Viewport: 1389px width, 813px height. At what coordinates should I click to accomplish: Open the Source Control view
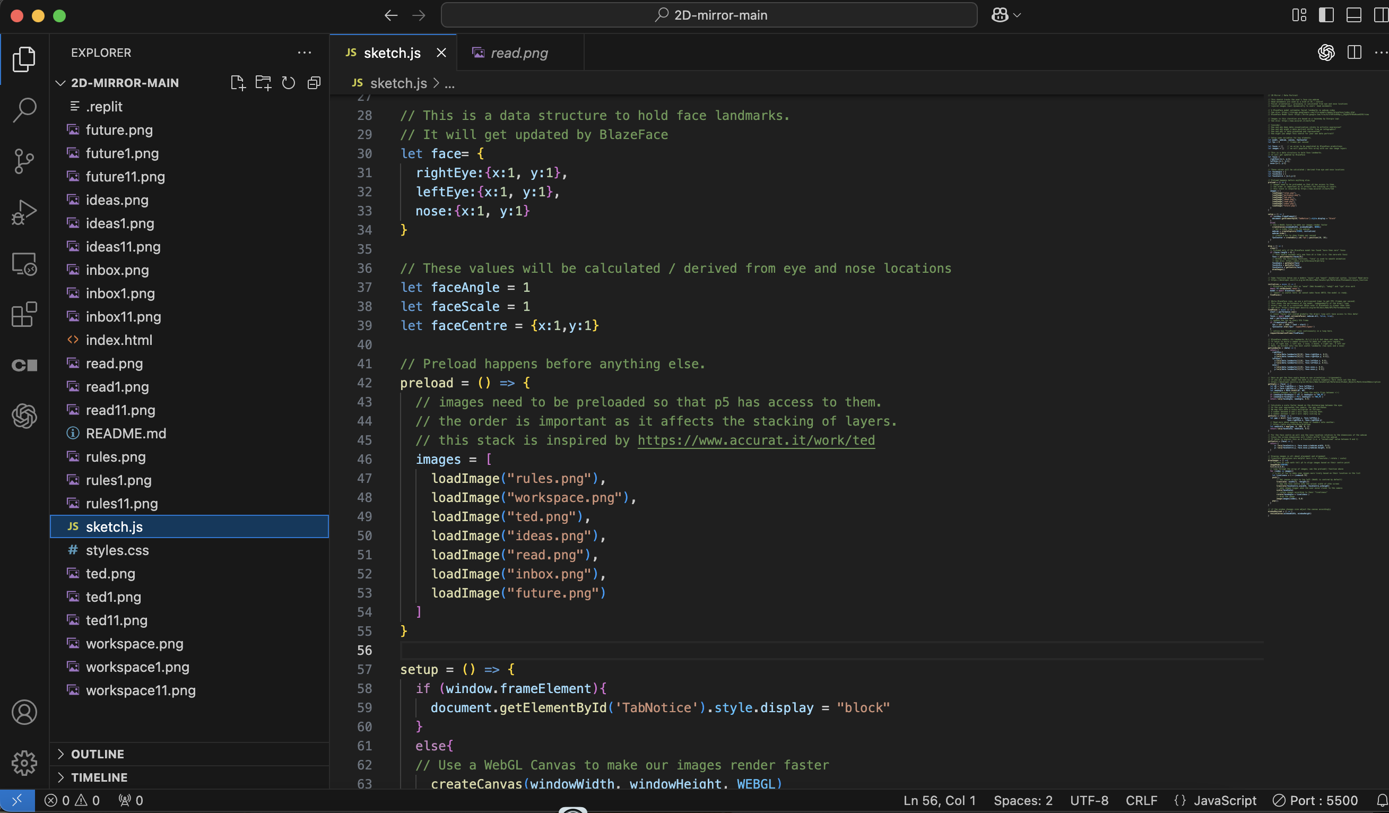pos(24,161)
